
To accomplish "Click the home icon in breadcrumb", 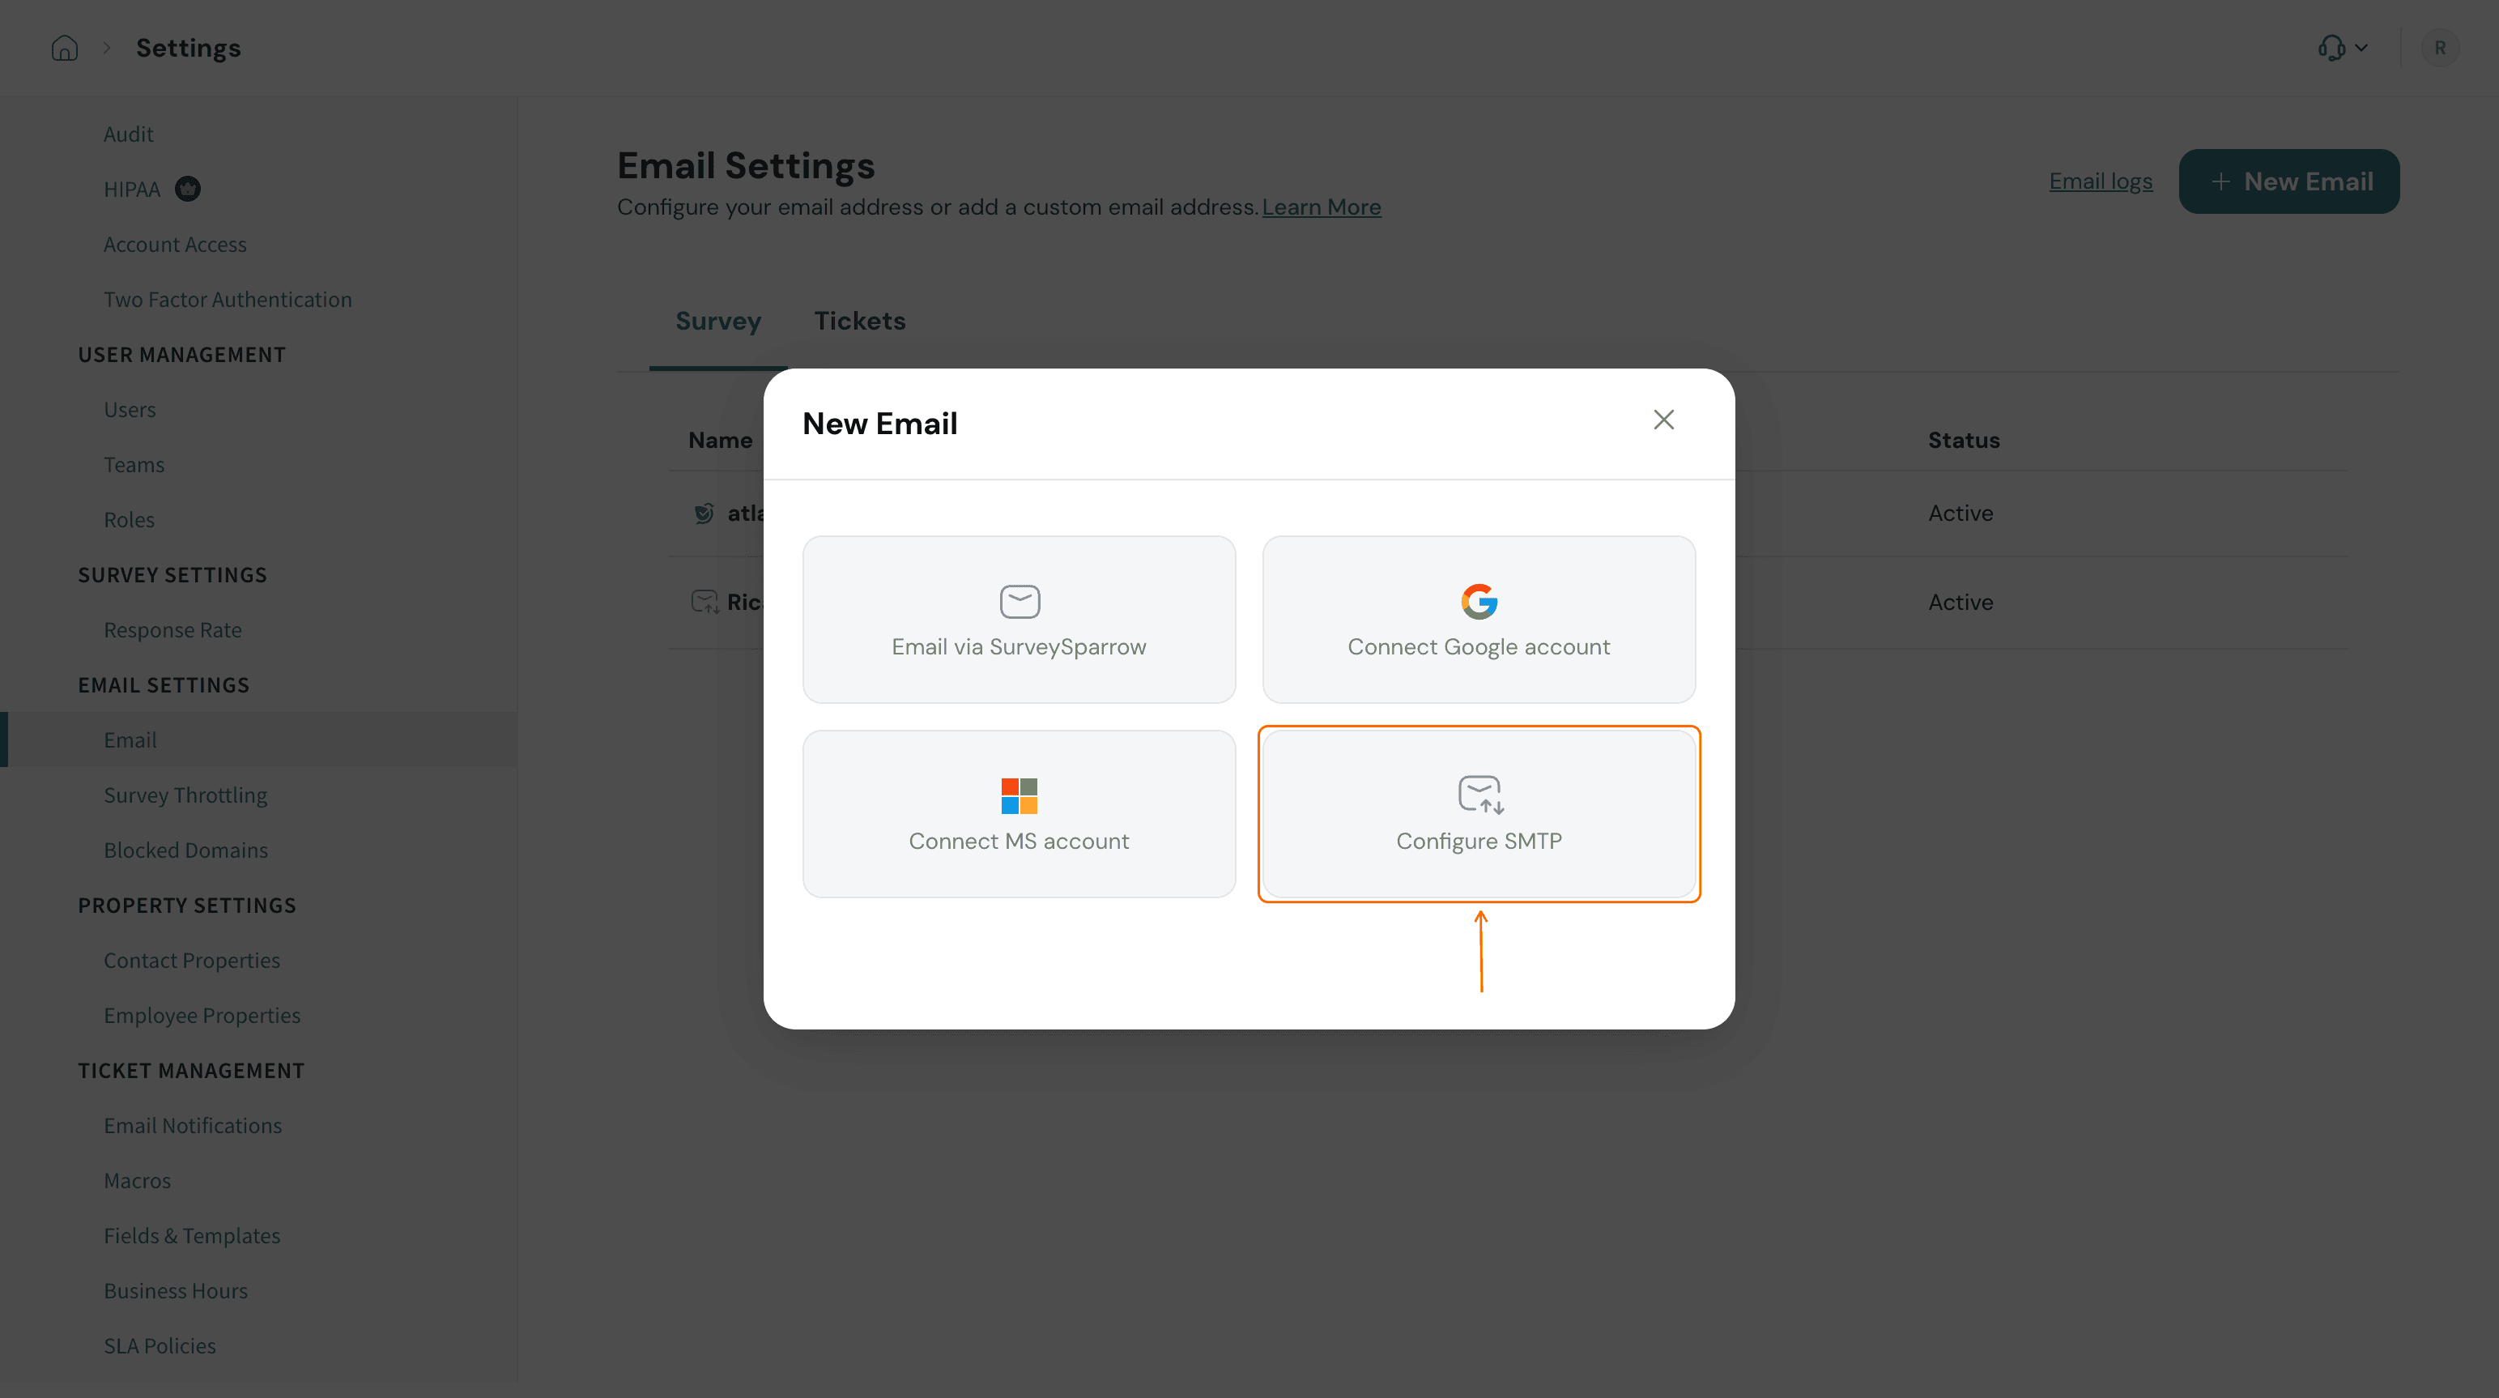I will tap(64, 48).
